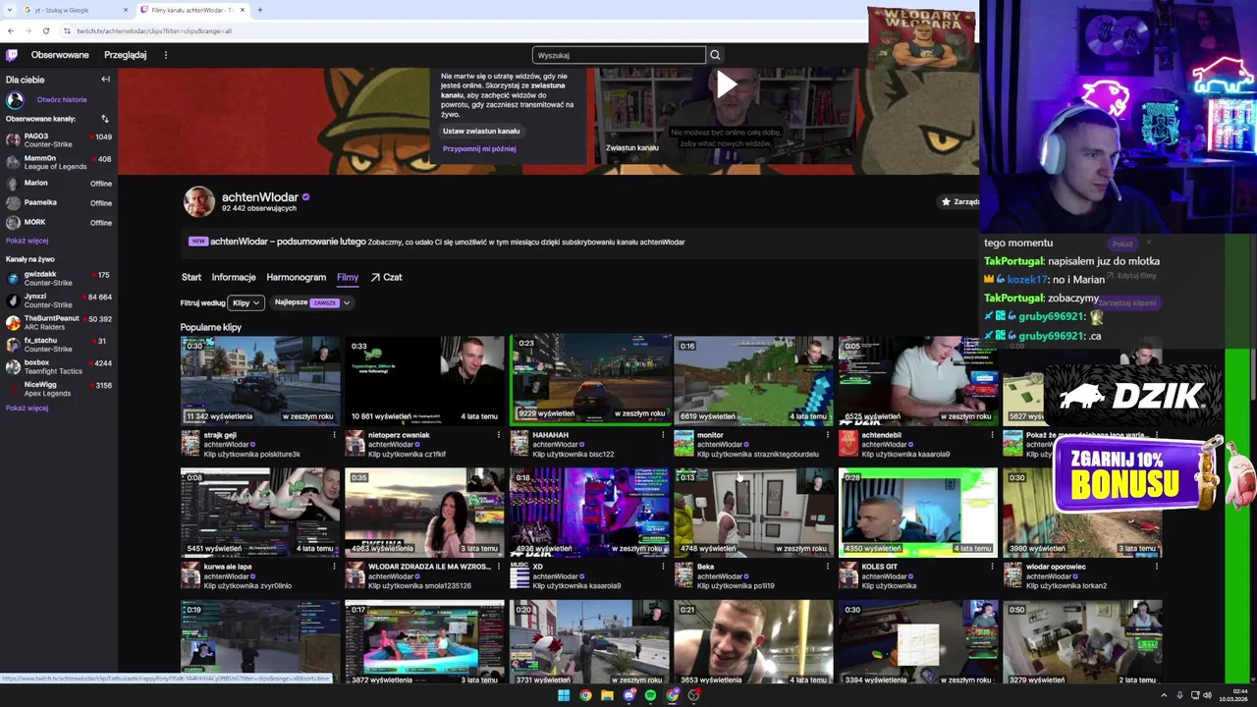Show hidden system tray icons

tap(1164, 695)
